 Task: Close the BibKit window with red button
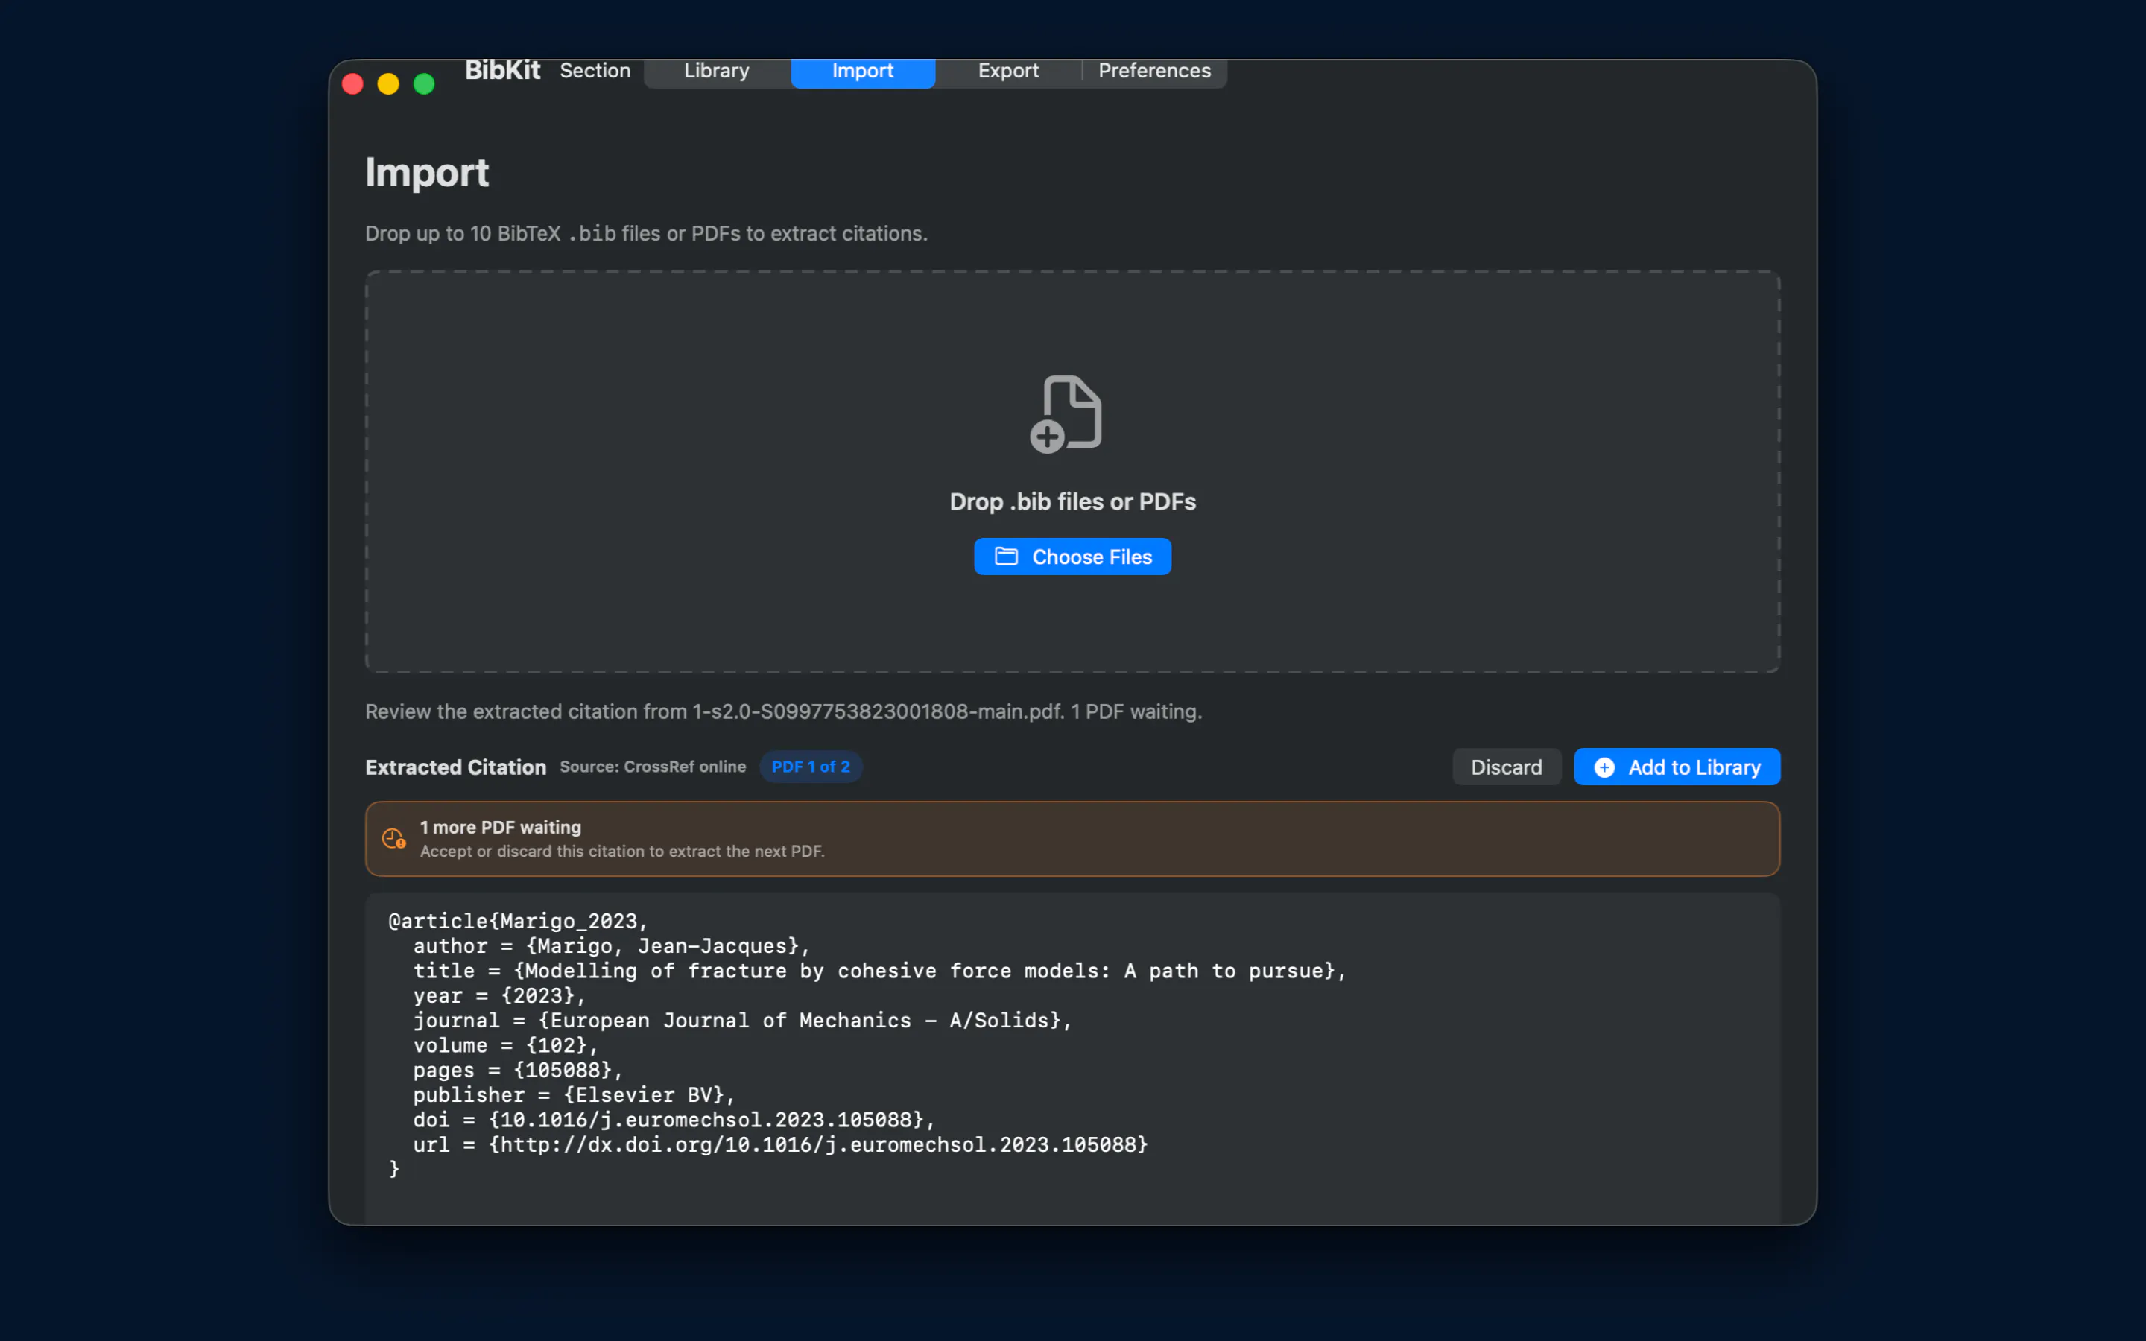[353, 84]
